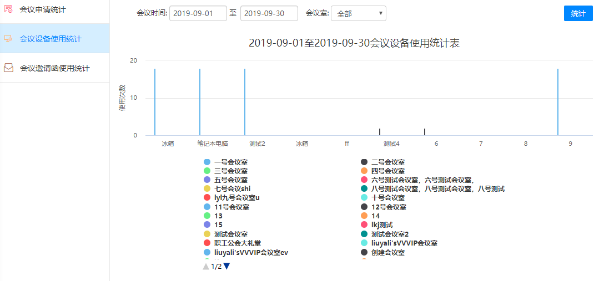
Task: Toggle 职工公会大礼堂 legend series
Action: (234, 243)
